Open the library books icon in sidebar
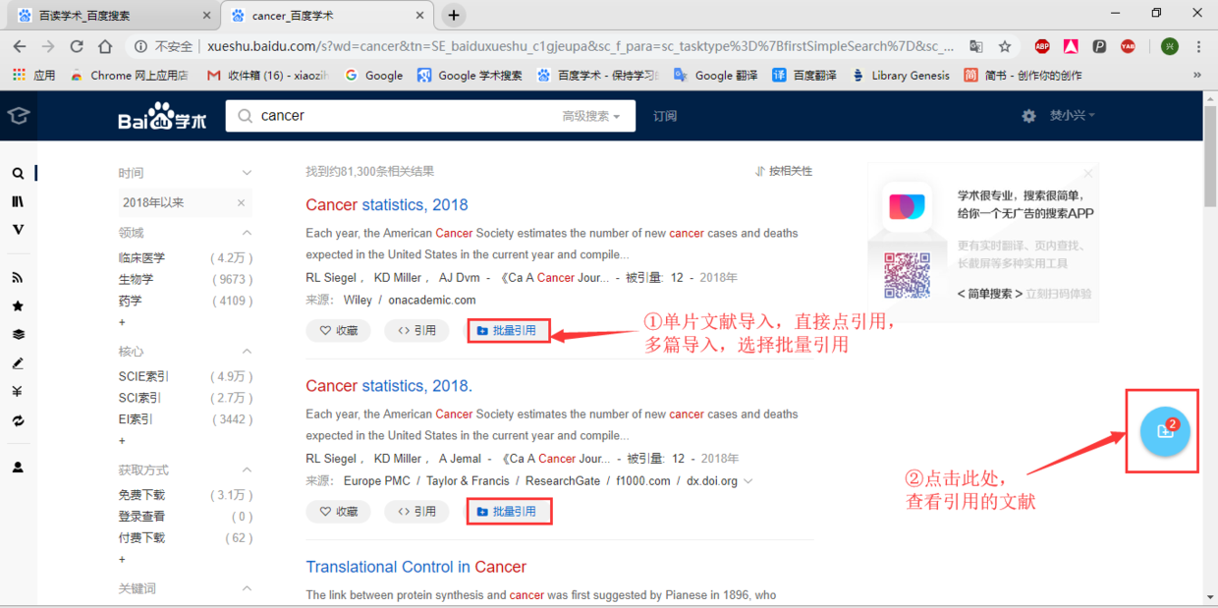The height and width of the screenshot is (608, 1218). tap(18, 201)
